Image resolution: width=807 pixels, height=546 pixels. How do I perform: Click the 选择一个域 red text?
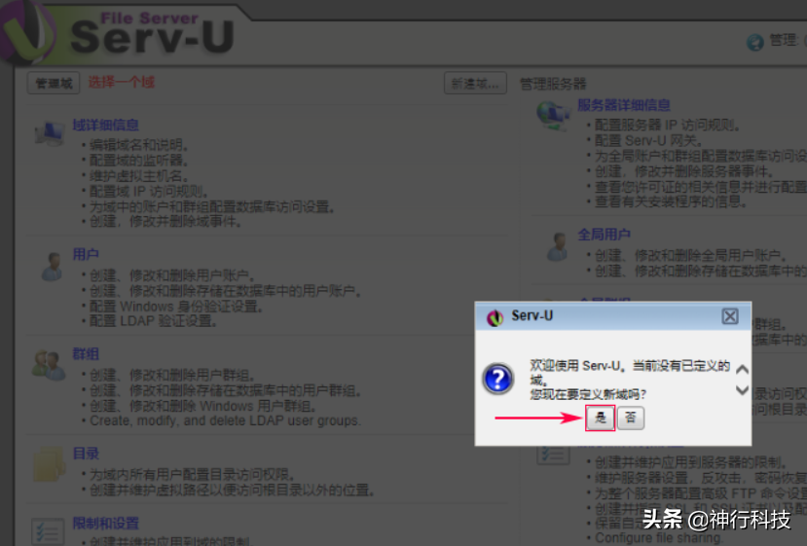pos(122,83)
